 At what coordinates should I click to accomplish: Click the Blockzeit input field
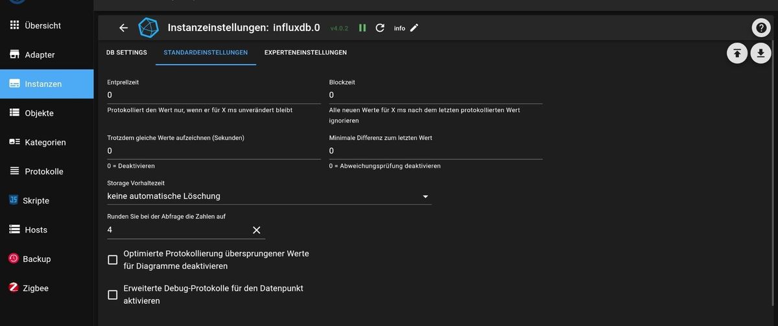(436, 95)
